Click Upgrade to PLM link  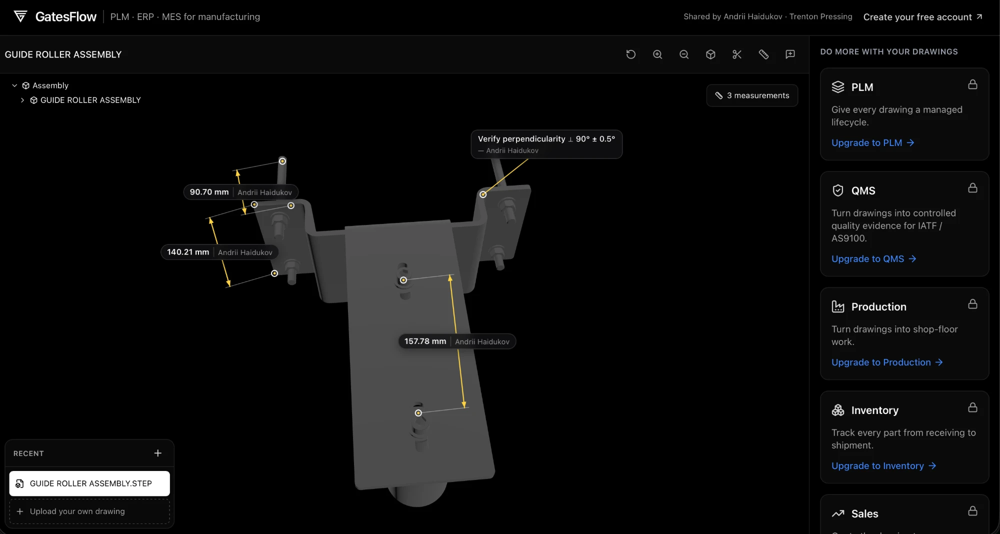pyautogui.click(x=872, y=142)
